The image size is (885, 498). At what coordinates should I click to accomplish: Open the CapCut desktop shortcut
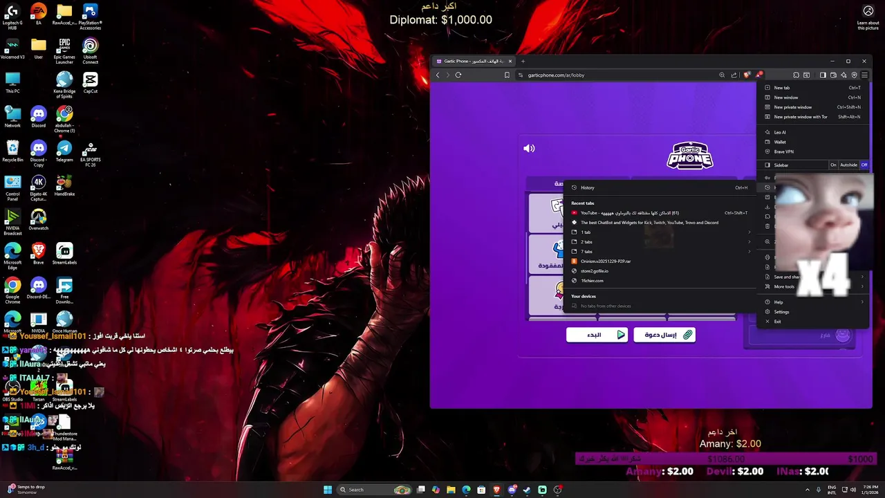tap(91, 82)
